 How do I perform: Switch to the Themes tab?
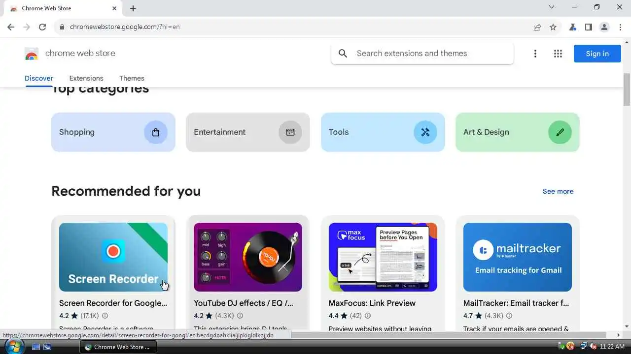click(x=132, y=78)
